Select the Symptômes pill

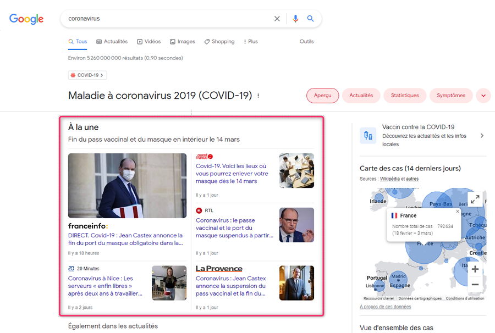(x=451, y=96)
